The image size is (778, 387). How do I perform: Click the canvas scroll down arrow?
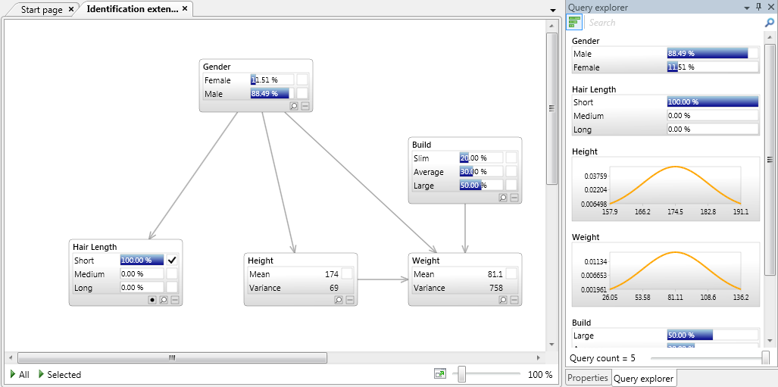coord(551,344)
